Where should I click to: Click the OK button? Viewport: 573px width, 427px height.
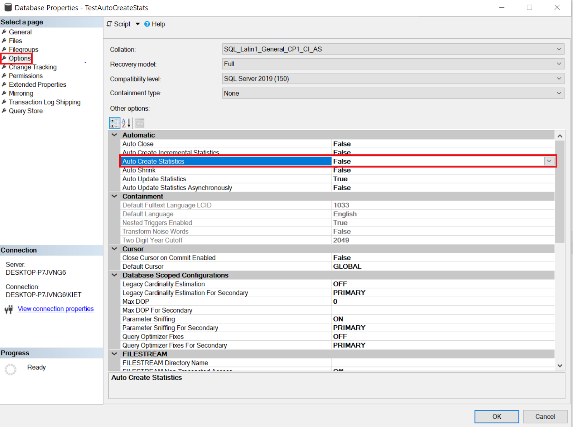click(497, 417)
